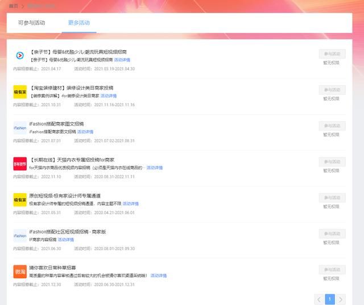Image resolution: width=364 pixels, height=305 pixels.
Task: Click 参与活动 button for 原创短视频 activity
Action: [332, 198]
